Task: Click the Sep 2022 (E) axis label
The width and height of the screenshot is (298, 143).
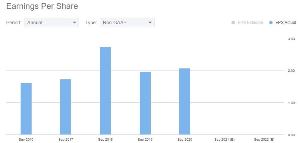Action: 264,140
